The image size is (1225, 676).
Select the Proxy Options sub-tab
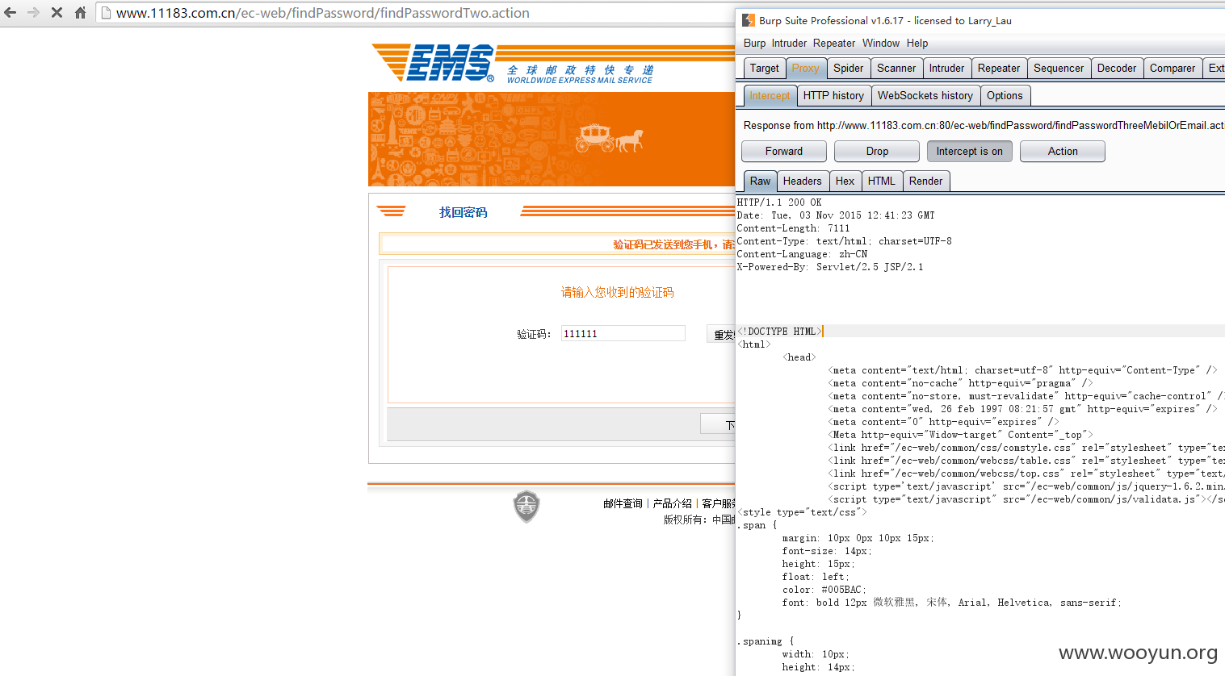point(1005,96)
